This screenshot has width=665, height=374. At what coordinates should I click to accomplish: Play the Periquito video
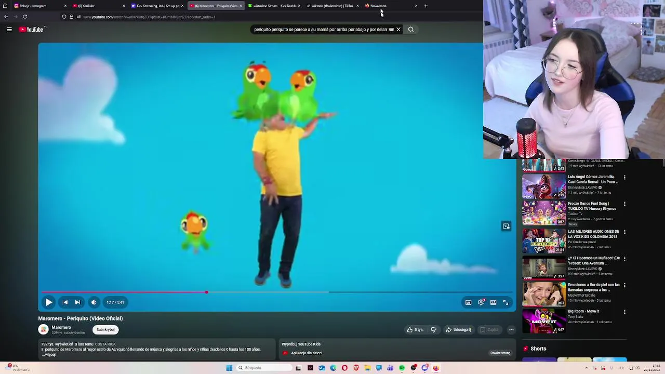point(48,302)
